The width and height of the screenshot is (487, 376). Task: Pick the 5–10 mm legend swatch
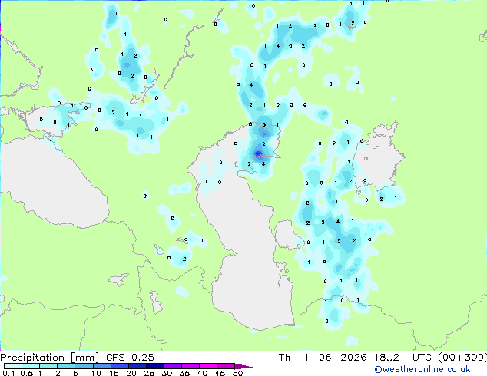pos(84,366)
